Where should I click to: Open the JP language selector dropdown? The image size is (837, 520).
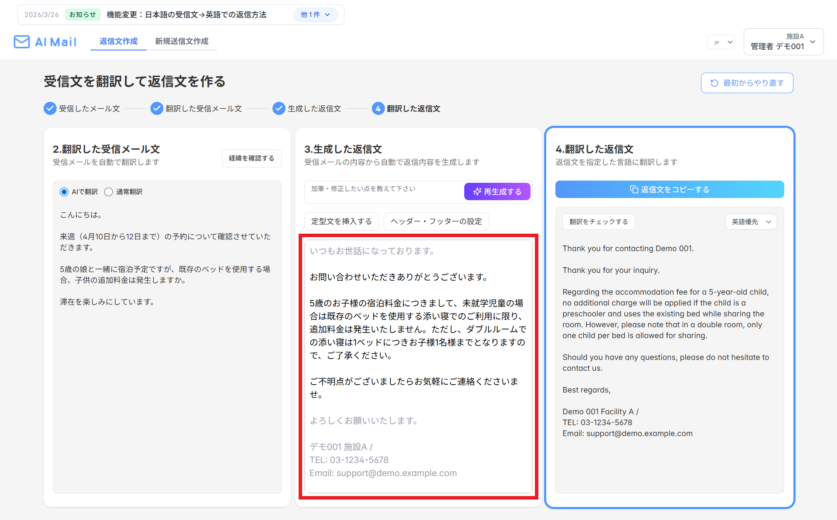(721, 42)
